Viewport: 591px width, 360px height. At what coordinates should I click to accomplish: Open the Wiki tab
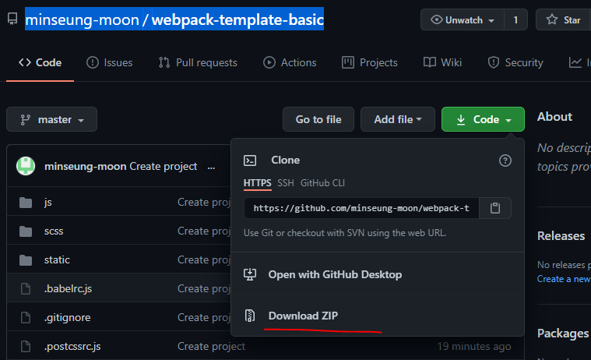442,62
